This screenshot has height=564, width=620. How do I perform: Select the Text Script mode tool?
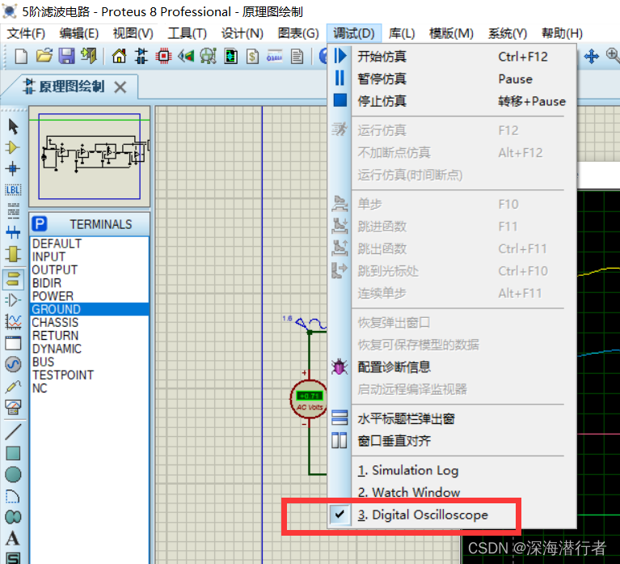(x=13, y=210)
